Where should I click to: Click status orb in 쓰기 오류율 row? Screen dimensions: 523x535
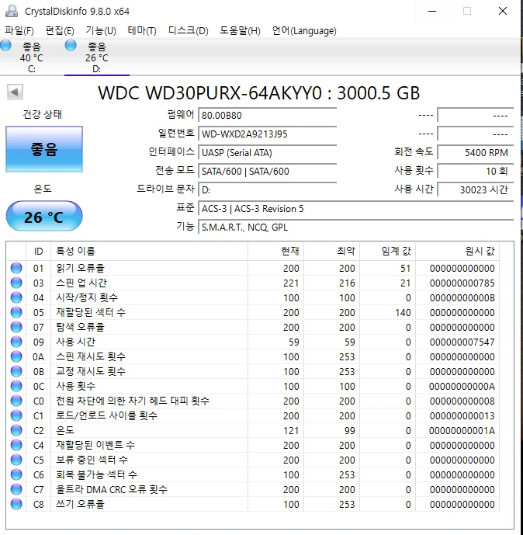pos(16,504)
